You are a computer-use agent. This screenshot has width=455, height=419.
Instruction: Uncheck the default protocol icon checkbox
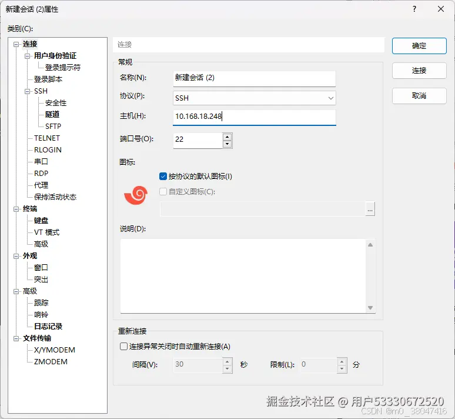(163, 177)
